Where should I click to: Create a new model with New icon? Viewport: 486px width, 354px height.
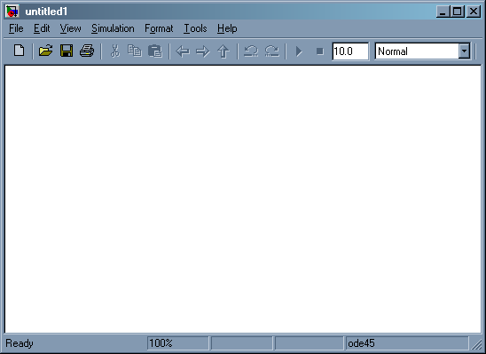coord(20,51)
